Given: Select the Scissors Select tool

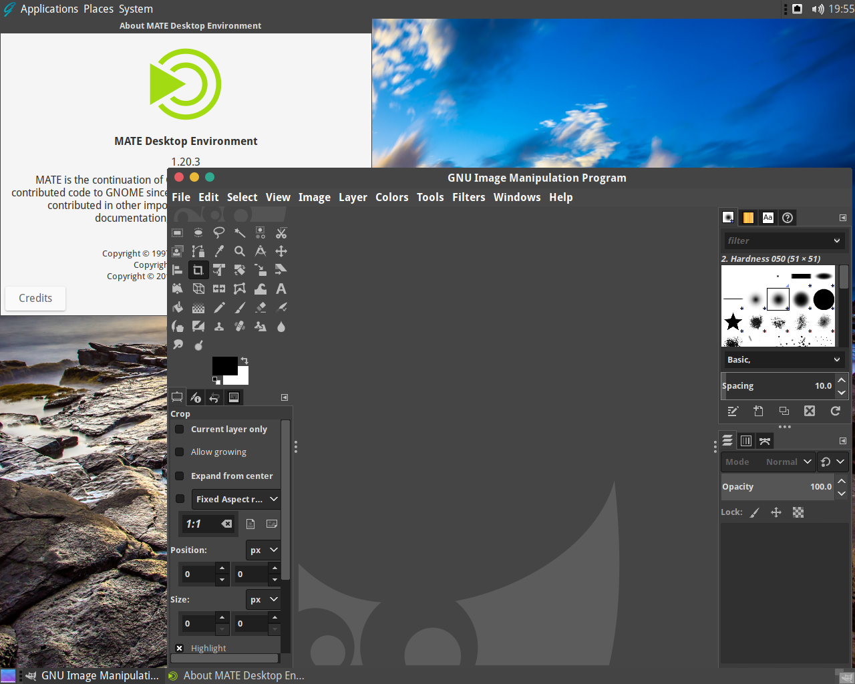Looking at the screenshot, I should (281, 232).
